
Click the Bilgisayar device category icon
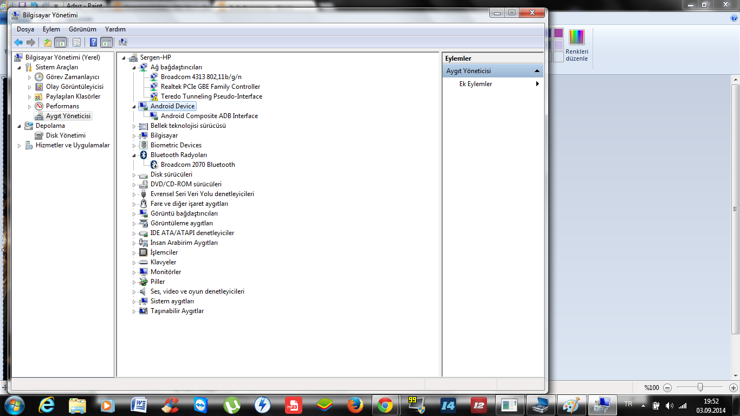143,135
